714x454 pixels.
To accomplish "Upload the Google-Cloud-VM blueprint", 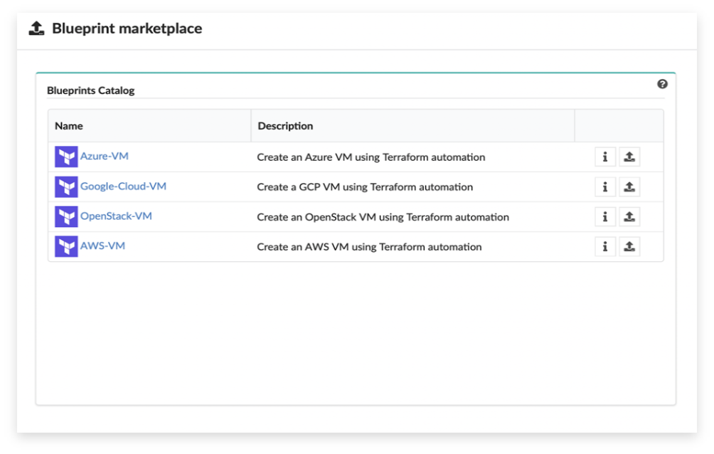I will tap(629, 187).
